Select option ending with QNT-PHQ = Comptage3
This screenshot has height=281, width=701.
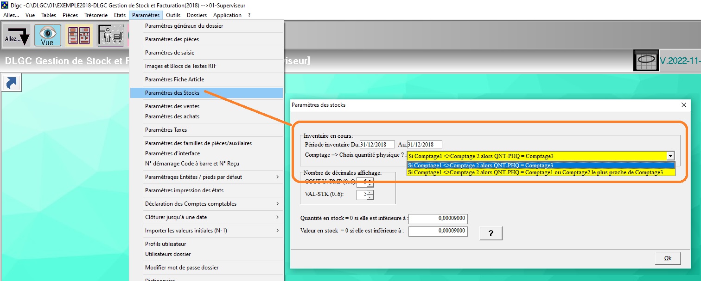click(x=541, y=165)
